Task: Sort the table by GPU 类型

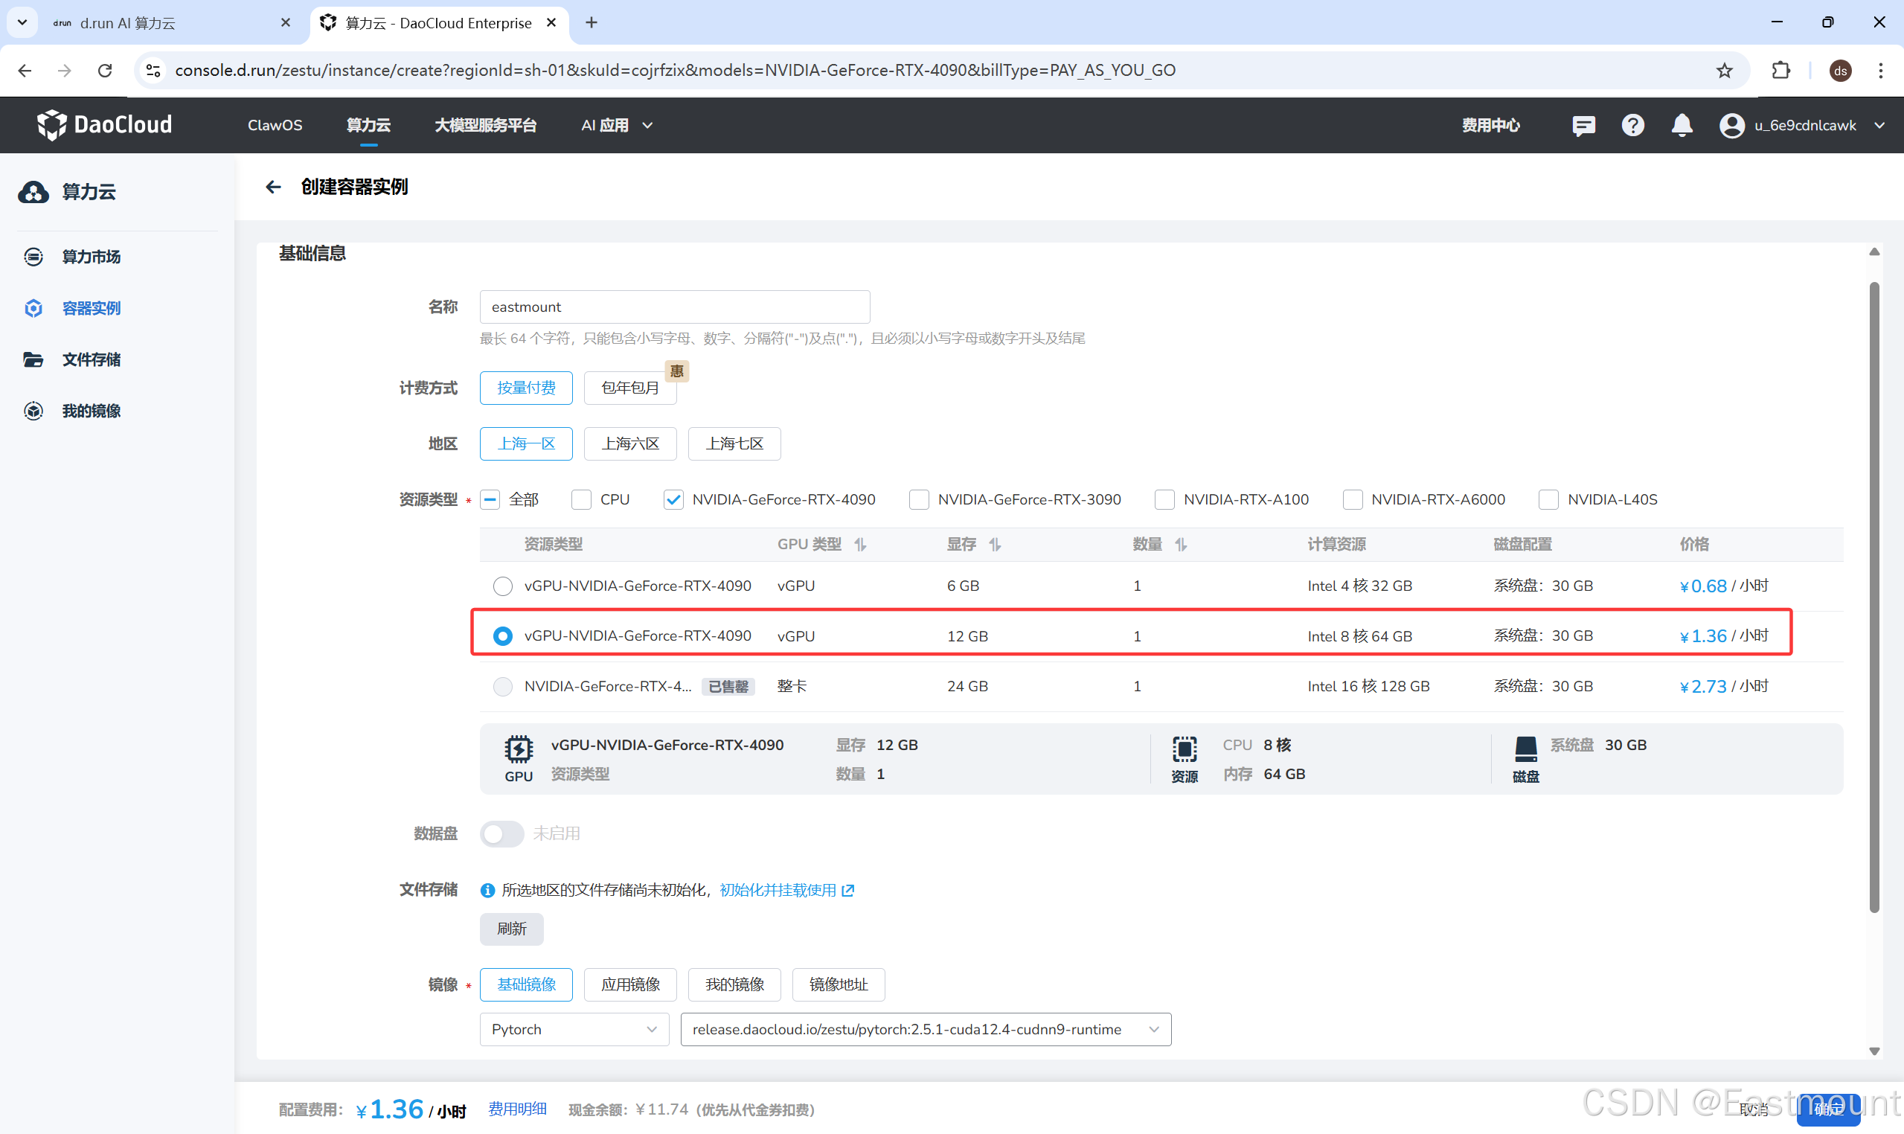Action: click(x=860, y=545)
